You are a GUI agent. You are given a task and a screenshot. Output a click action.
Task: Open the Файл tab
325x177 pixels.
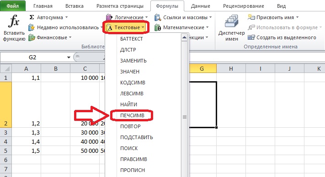click(x=13, y=6)
